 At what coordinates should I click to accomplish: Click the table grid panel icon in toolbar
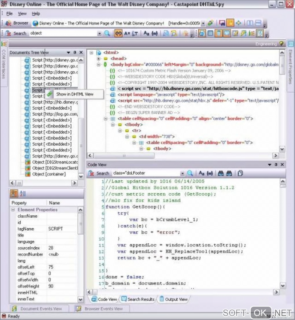tap(210, 33)
